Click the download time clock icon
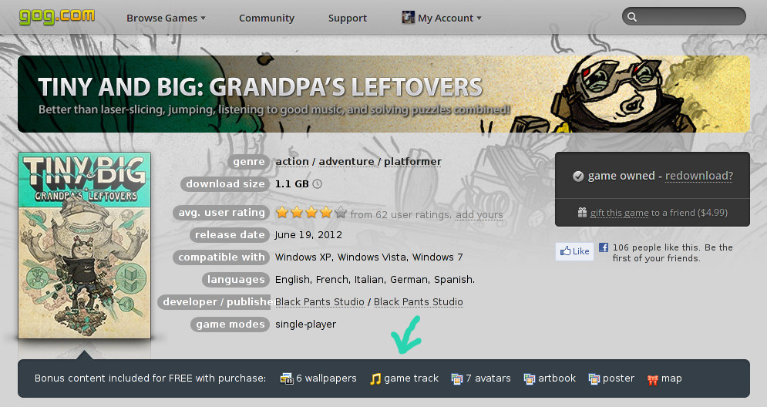 (318, 184)
